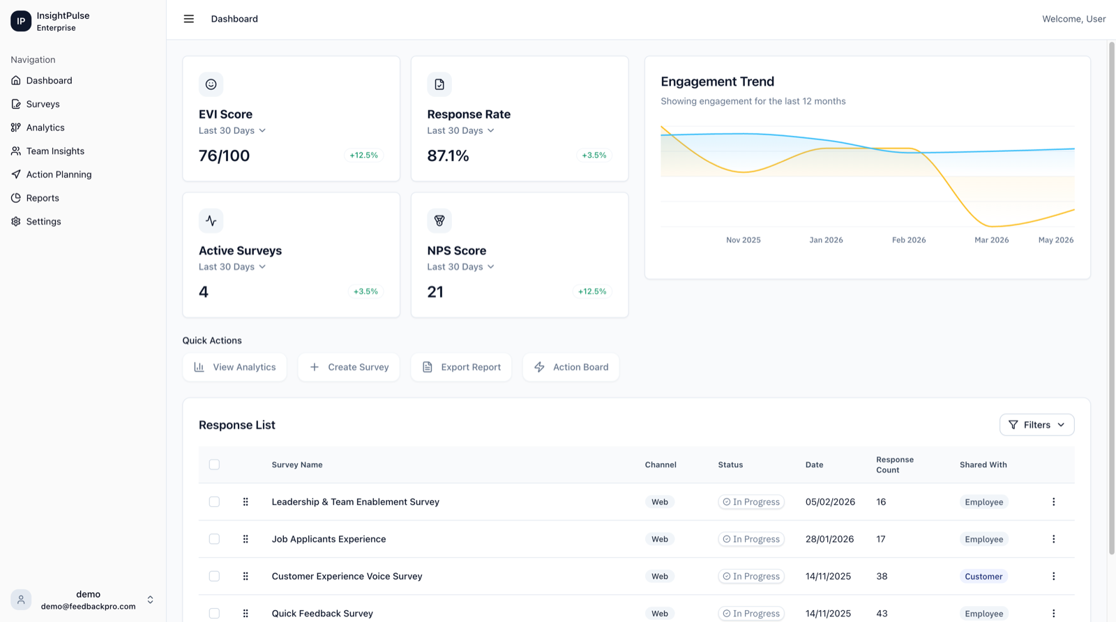Open Active Surveys Last 30 Days dropdown

232,267
